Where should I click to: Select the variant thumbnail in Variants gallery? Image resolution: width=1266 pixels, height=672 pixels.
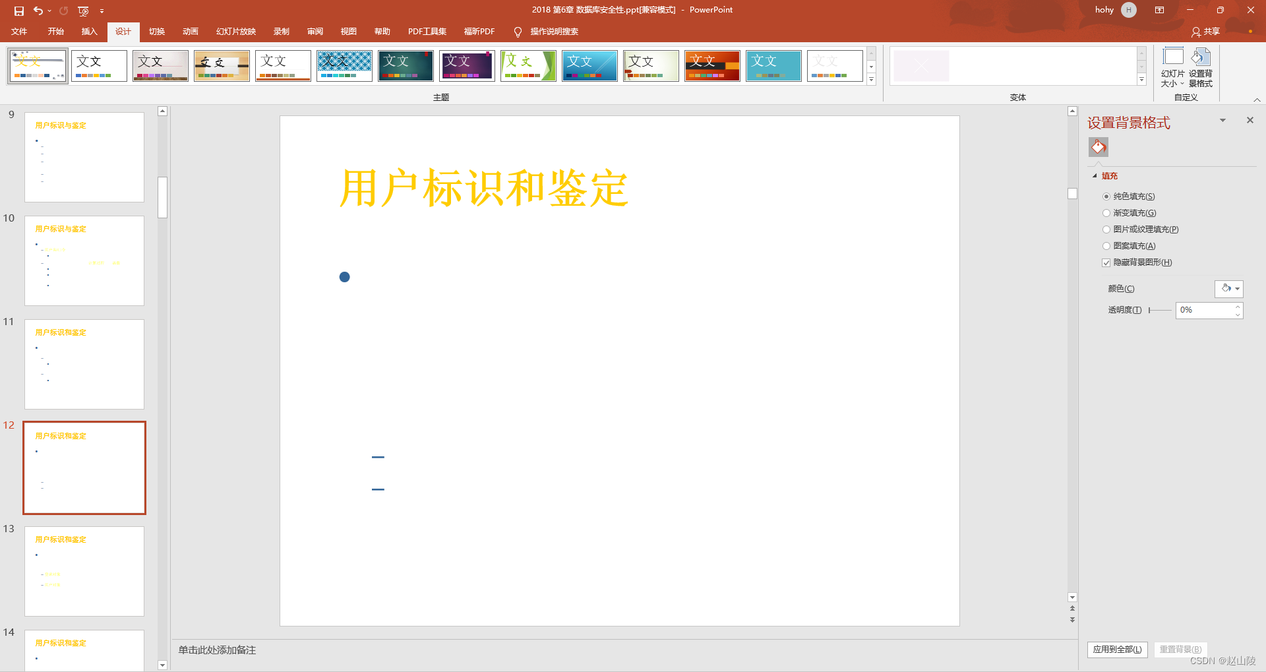pos(921,66)
